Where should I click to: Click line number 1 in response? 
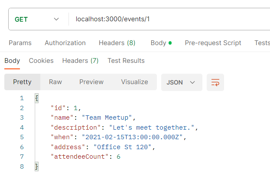[22, 98]
